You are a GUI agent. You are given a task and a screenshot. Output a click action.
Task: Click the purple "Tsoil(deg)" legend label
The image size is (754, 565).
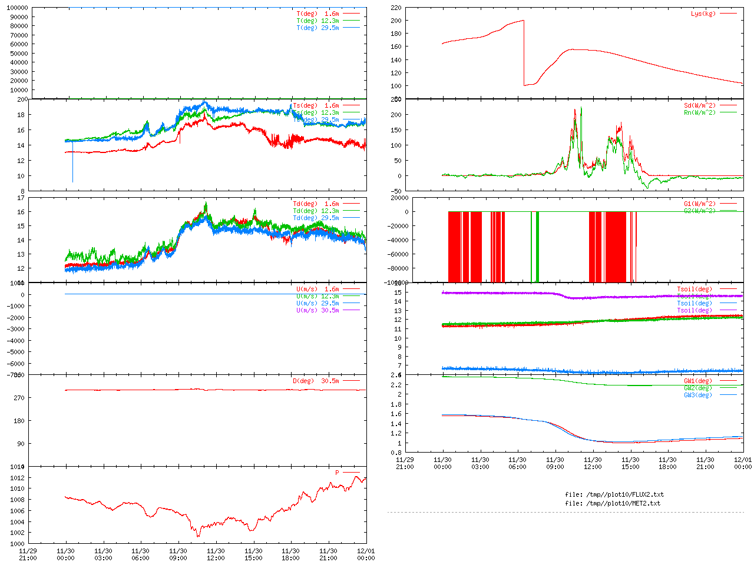[x=695, y=310]
